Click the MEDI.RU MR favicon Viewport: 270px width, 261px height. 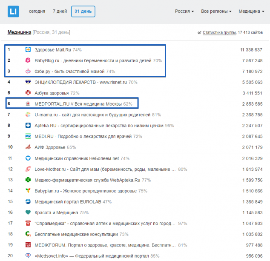[28, 136]
